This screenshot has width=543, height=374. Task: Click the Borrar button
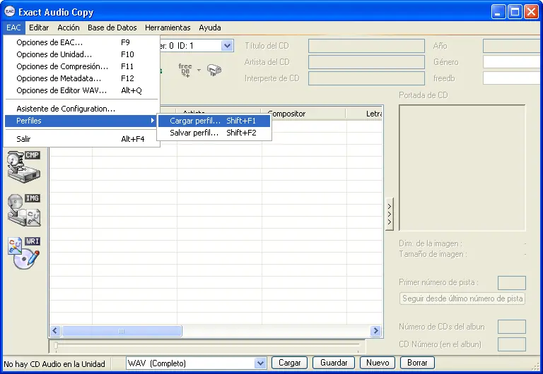[417, 363]
